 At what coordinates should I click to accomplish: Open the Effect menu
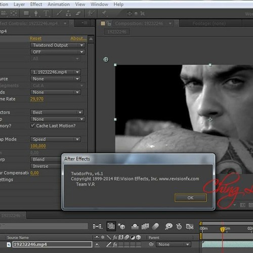coord(36,4)
